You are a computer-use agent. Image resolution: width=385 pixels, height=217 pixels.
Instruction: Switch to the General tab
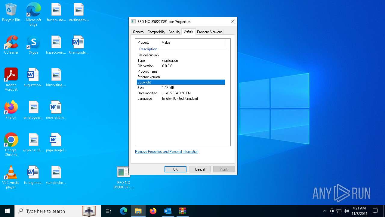click(139, 32)
